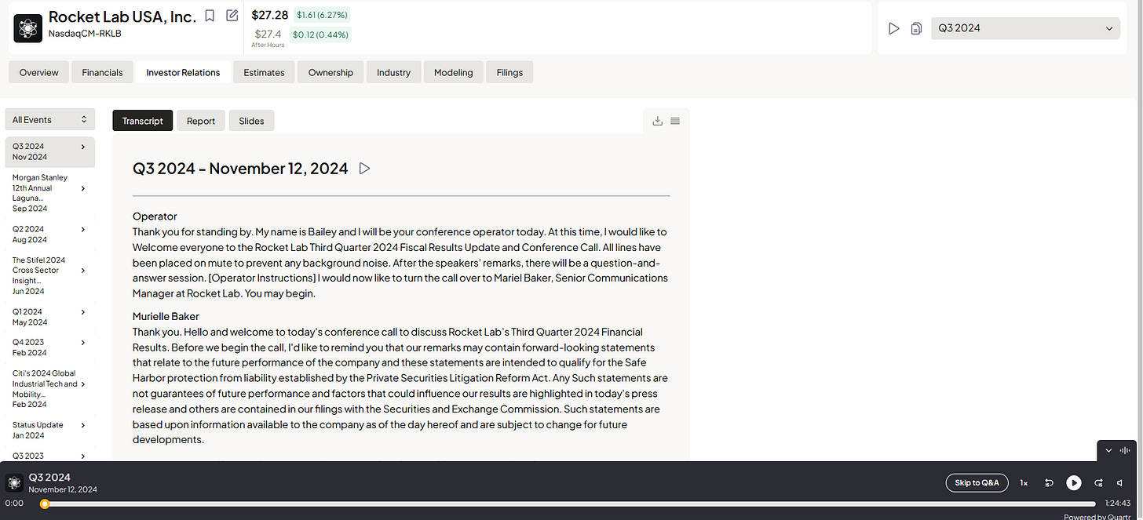
Task: Open the Q3 2023 event
Action: (x=49, y=456)
